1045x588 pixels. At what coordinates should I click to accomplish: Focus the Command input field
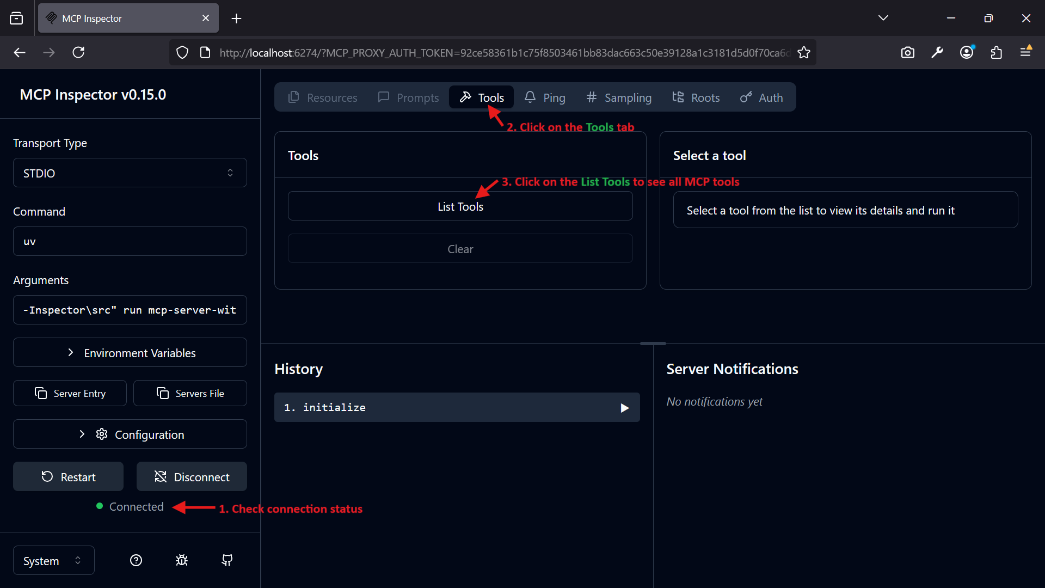coord(130,241)
